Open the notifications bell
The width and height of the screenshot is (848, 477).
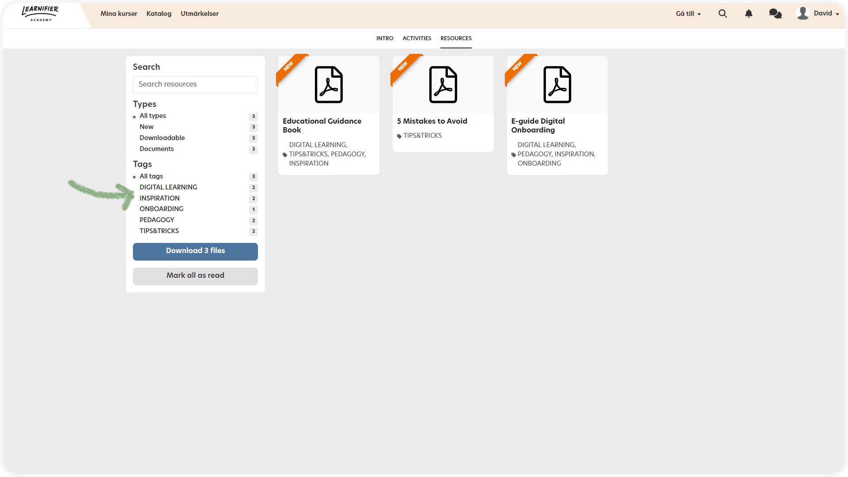[x=749, y=14]
